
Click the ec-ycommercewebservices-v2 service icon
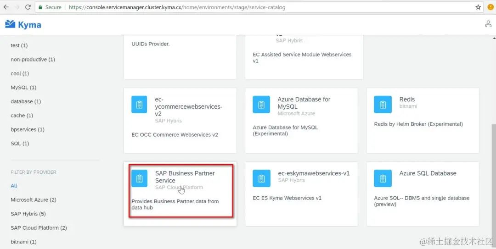139,105
